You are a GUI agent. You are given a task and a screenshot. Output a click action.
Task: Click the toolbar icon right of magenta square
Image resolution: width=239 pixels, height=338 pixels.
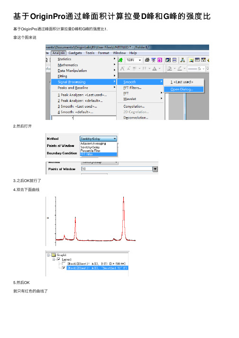(168, 60)
